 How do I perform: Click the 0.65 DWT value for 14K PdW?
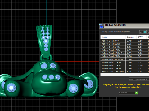(x=140, y=72)
